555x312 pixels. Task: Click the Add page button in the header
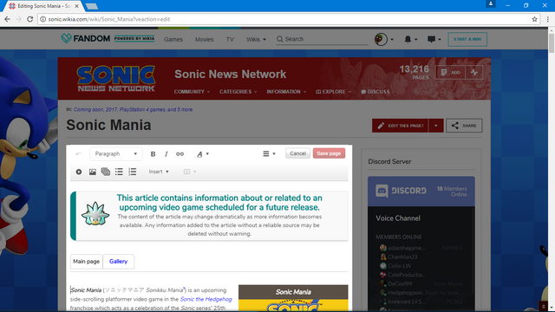pos(450,73)
